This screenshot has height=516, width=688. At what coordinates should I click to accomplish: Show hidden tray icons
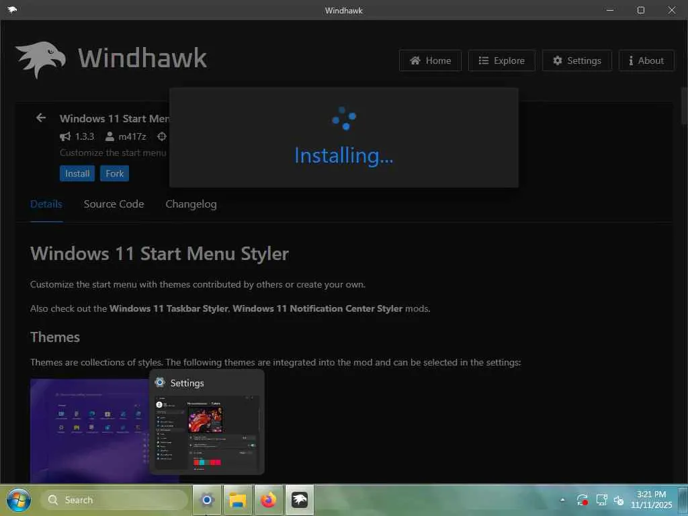[x=562, y=500]
